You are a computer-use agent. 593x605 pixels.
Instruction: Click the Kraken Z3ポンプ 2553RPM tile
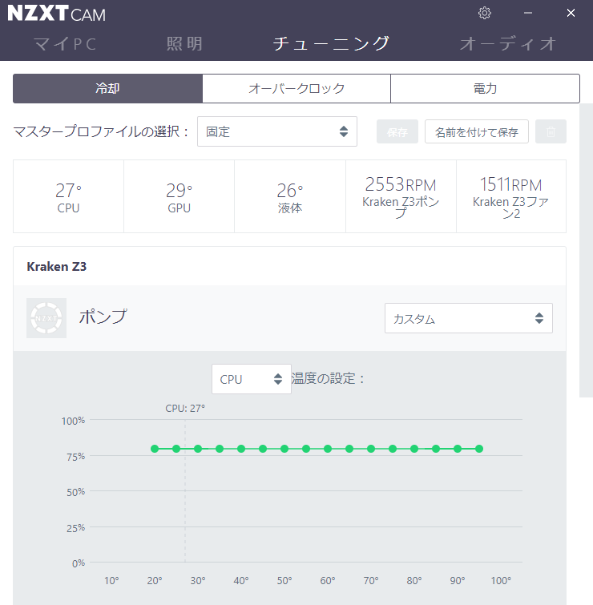point(401,196)
